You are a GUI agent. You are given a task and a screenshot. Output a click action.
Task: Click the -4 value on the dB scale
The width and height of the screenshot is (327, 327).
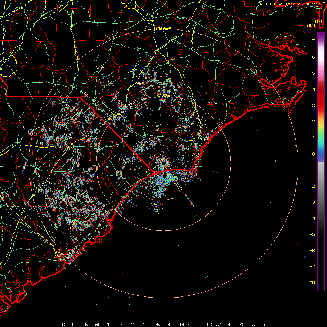pos(312,218)
